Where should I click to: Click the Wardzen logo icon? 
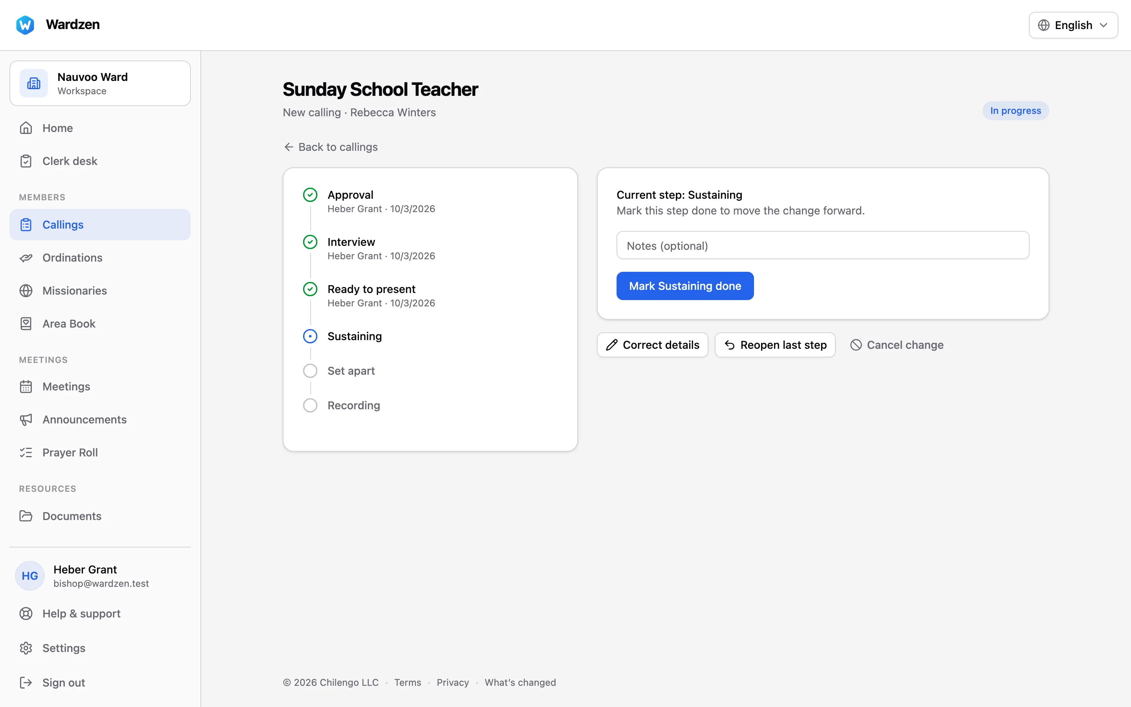tap(25, 25)
